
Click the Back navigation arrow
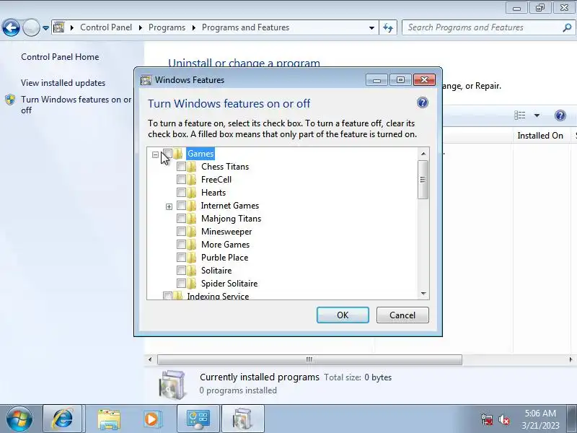11,27
